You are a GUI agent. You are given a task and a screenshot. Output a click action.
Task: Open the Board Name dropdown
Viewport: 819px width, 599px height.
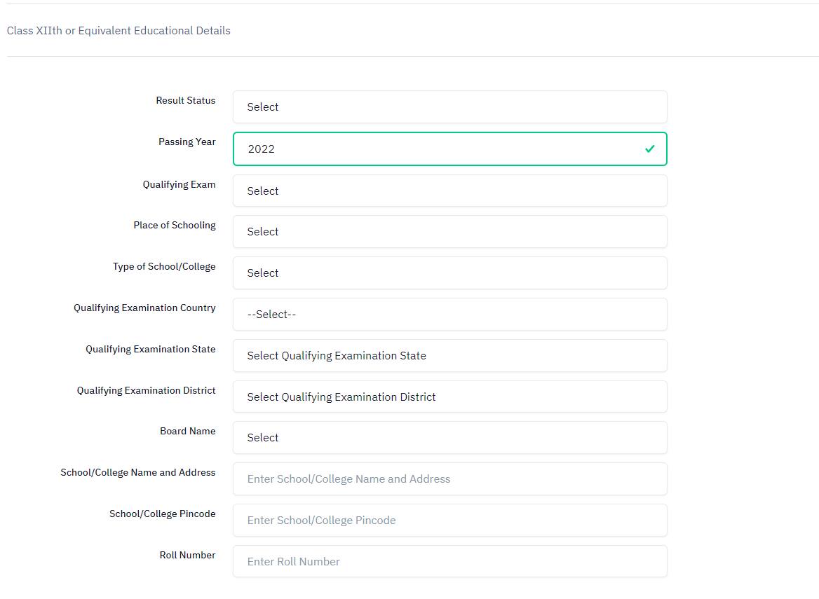[x=449, y=437]
